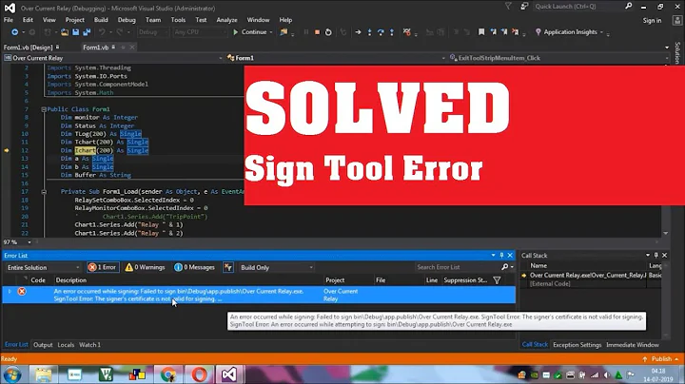The width and height of the screenshot is (685, 384).
Task: Toggle the 0 Messages filter button
Action: pyautogui.click(x=195, y=267)
